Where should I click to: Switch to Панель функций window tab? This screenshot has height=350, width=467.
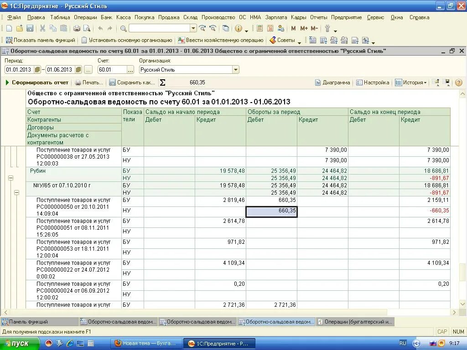(x=39, y=322)
